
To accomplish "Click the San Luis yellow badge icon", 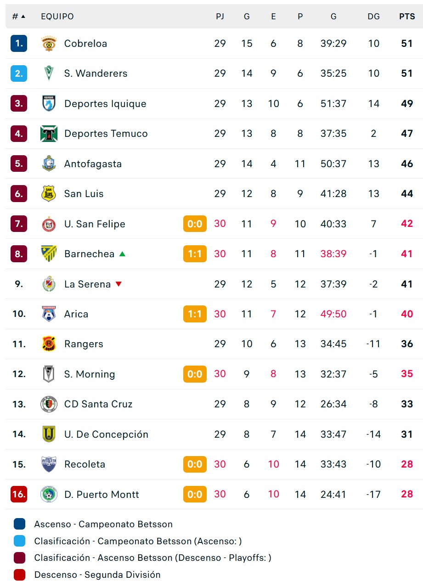I will [49, 194].
